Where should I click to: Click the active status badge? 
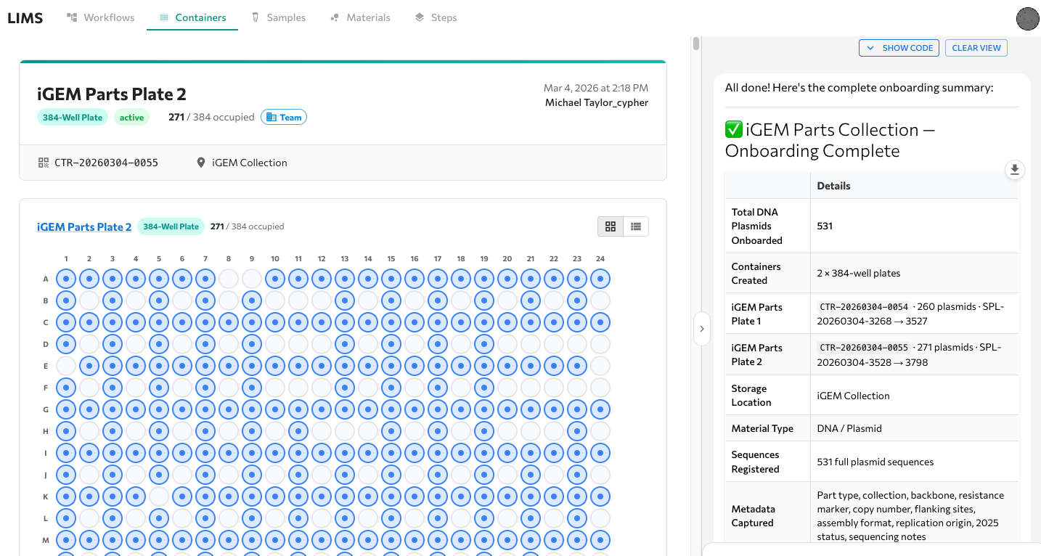131,117
